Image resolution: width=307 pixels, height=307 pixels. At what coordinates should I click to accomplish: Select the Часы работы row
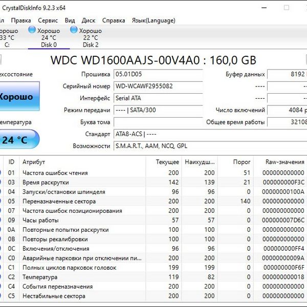pos(153,220)
